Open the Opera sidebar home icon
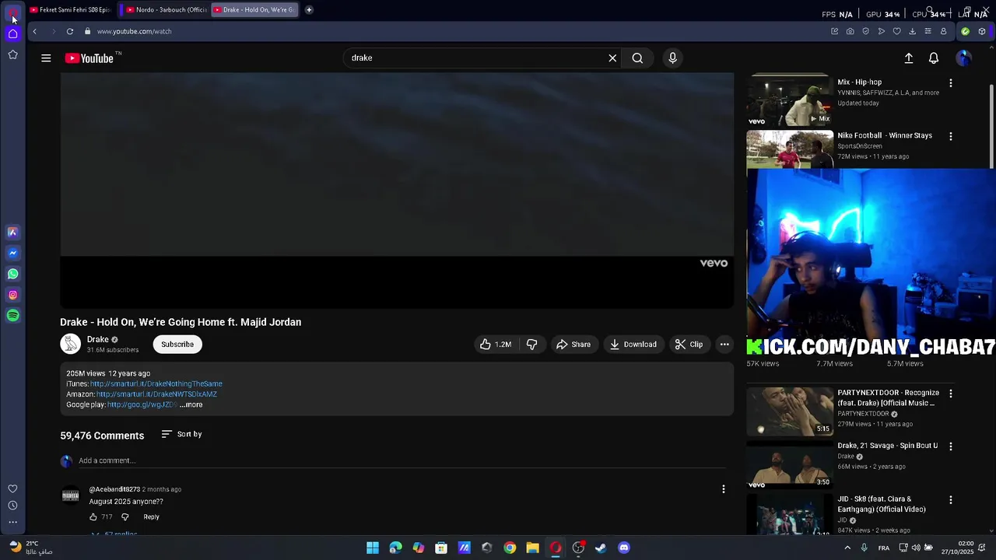This screenshot has height=560, width=996. 12,33
